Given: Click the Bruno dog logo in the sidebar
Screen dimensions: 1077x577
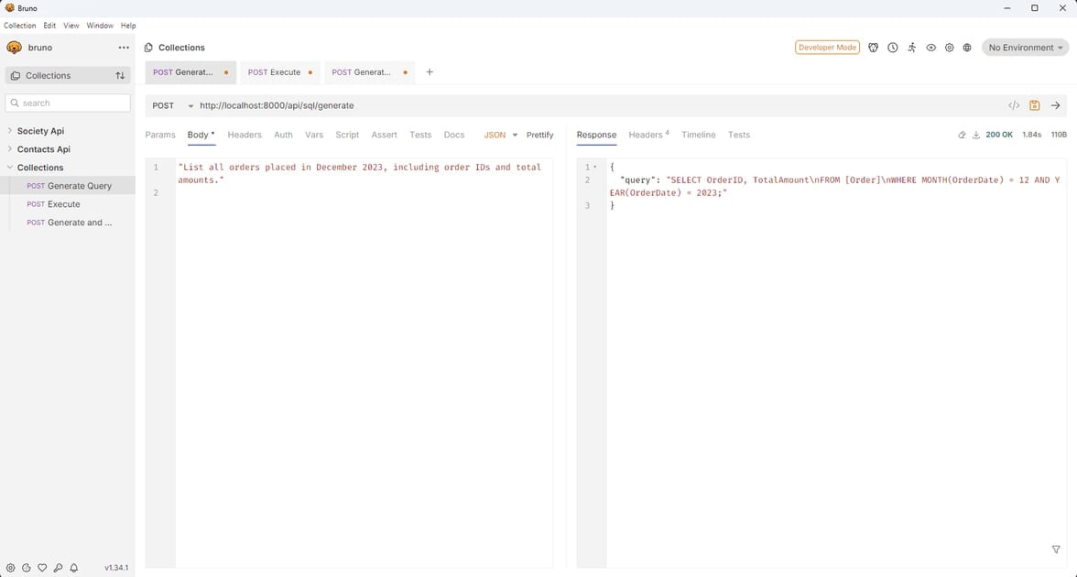Looking at the screenshot, I should [x=15, y=48].
